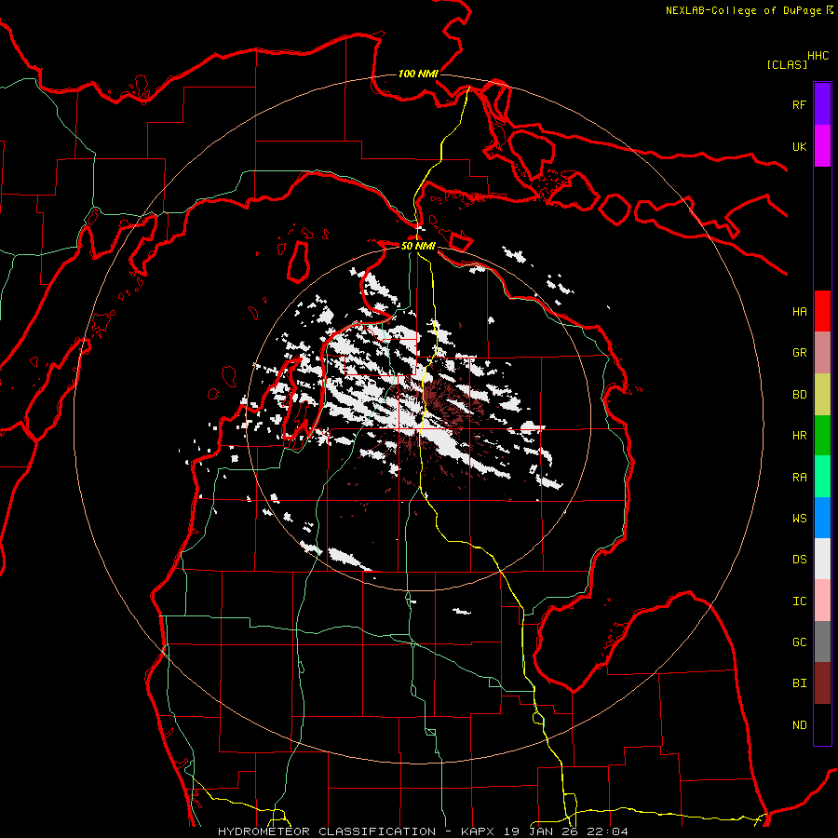Pick the RA aqua-green legend swatch

(x=822, y=477)
